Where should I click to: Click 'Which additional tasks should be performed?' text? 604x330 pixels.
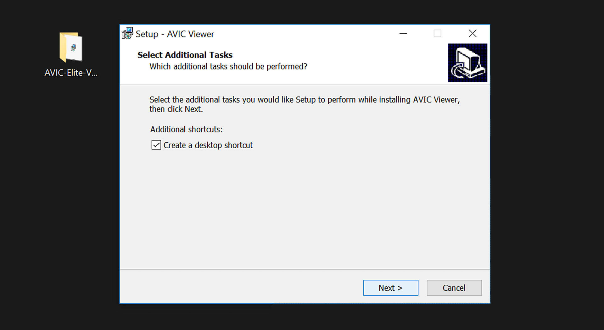coord(228,67)
